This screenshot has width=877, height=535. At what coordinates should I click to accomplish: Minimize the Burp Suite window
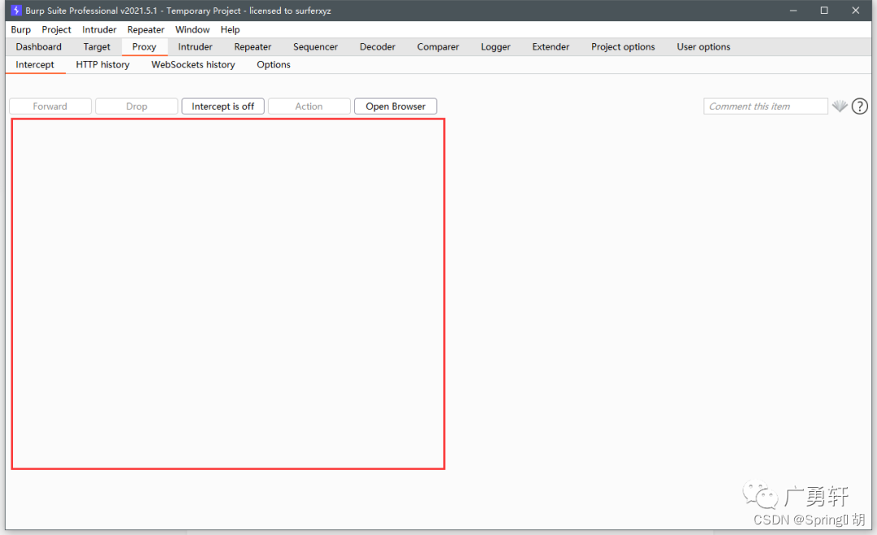(793, 10)
